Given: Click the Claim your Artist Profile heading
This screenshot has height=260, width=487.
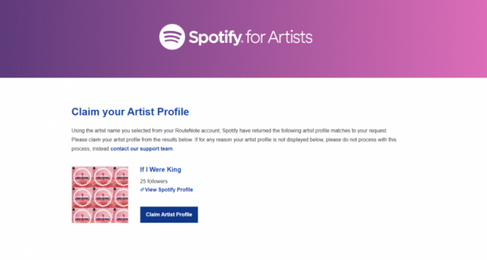Looking at the screenshot, I should 130,112.
